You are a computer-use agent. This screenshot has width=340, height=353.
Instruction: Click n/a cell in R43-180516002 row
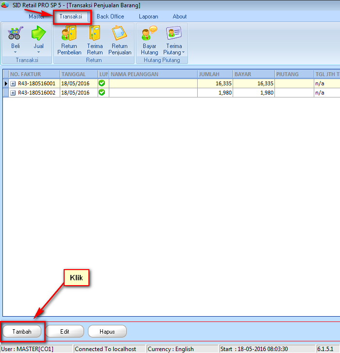[327, 93]
